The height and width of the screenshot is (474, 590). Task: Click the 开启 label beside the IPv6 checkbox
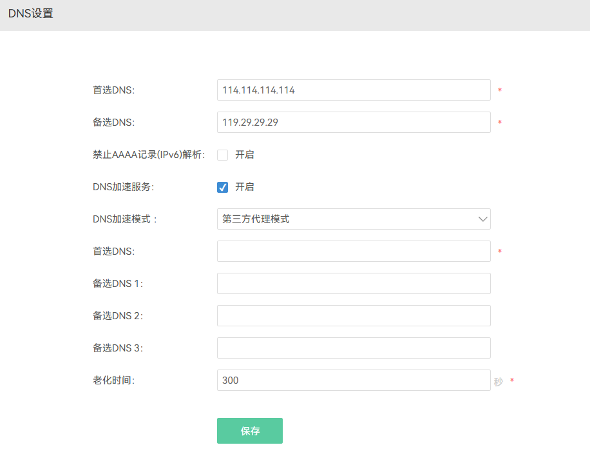[x=245, y=155]
